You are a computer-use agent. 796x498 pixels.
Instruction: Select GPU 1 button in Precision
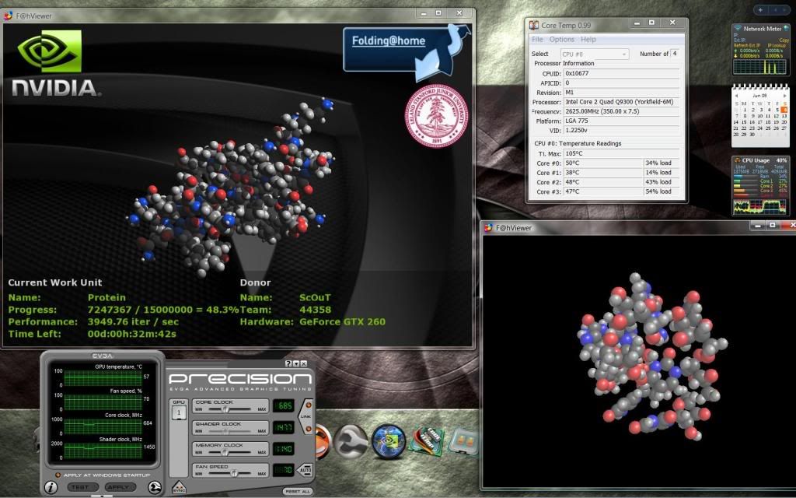[179, 412]
